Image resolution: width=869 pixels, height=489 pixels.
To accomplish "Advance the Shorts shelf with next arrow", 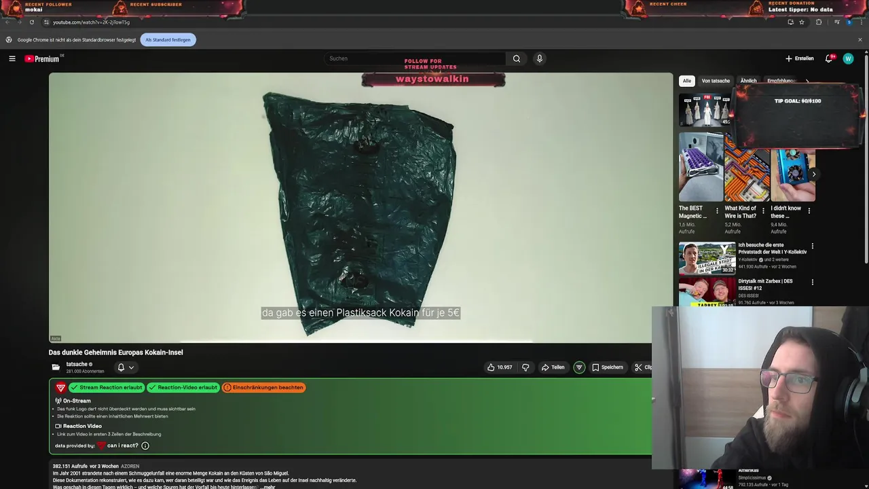I will point(814,174).
